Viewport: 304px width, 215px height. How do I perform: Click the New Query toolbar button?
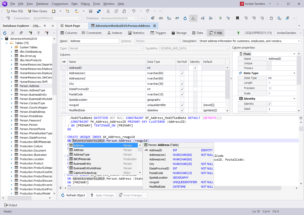[x=37, y=11]
